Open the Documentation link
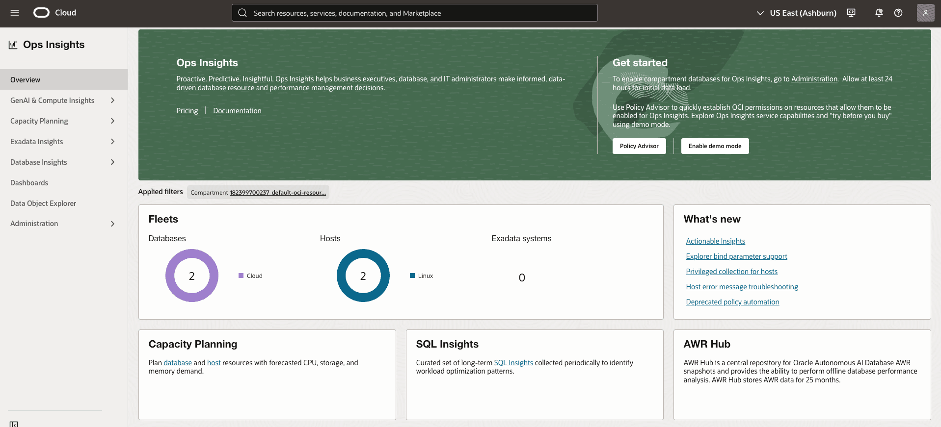The image size is (941, 427). [237, 111]
